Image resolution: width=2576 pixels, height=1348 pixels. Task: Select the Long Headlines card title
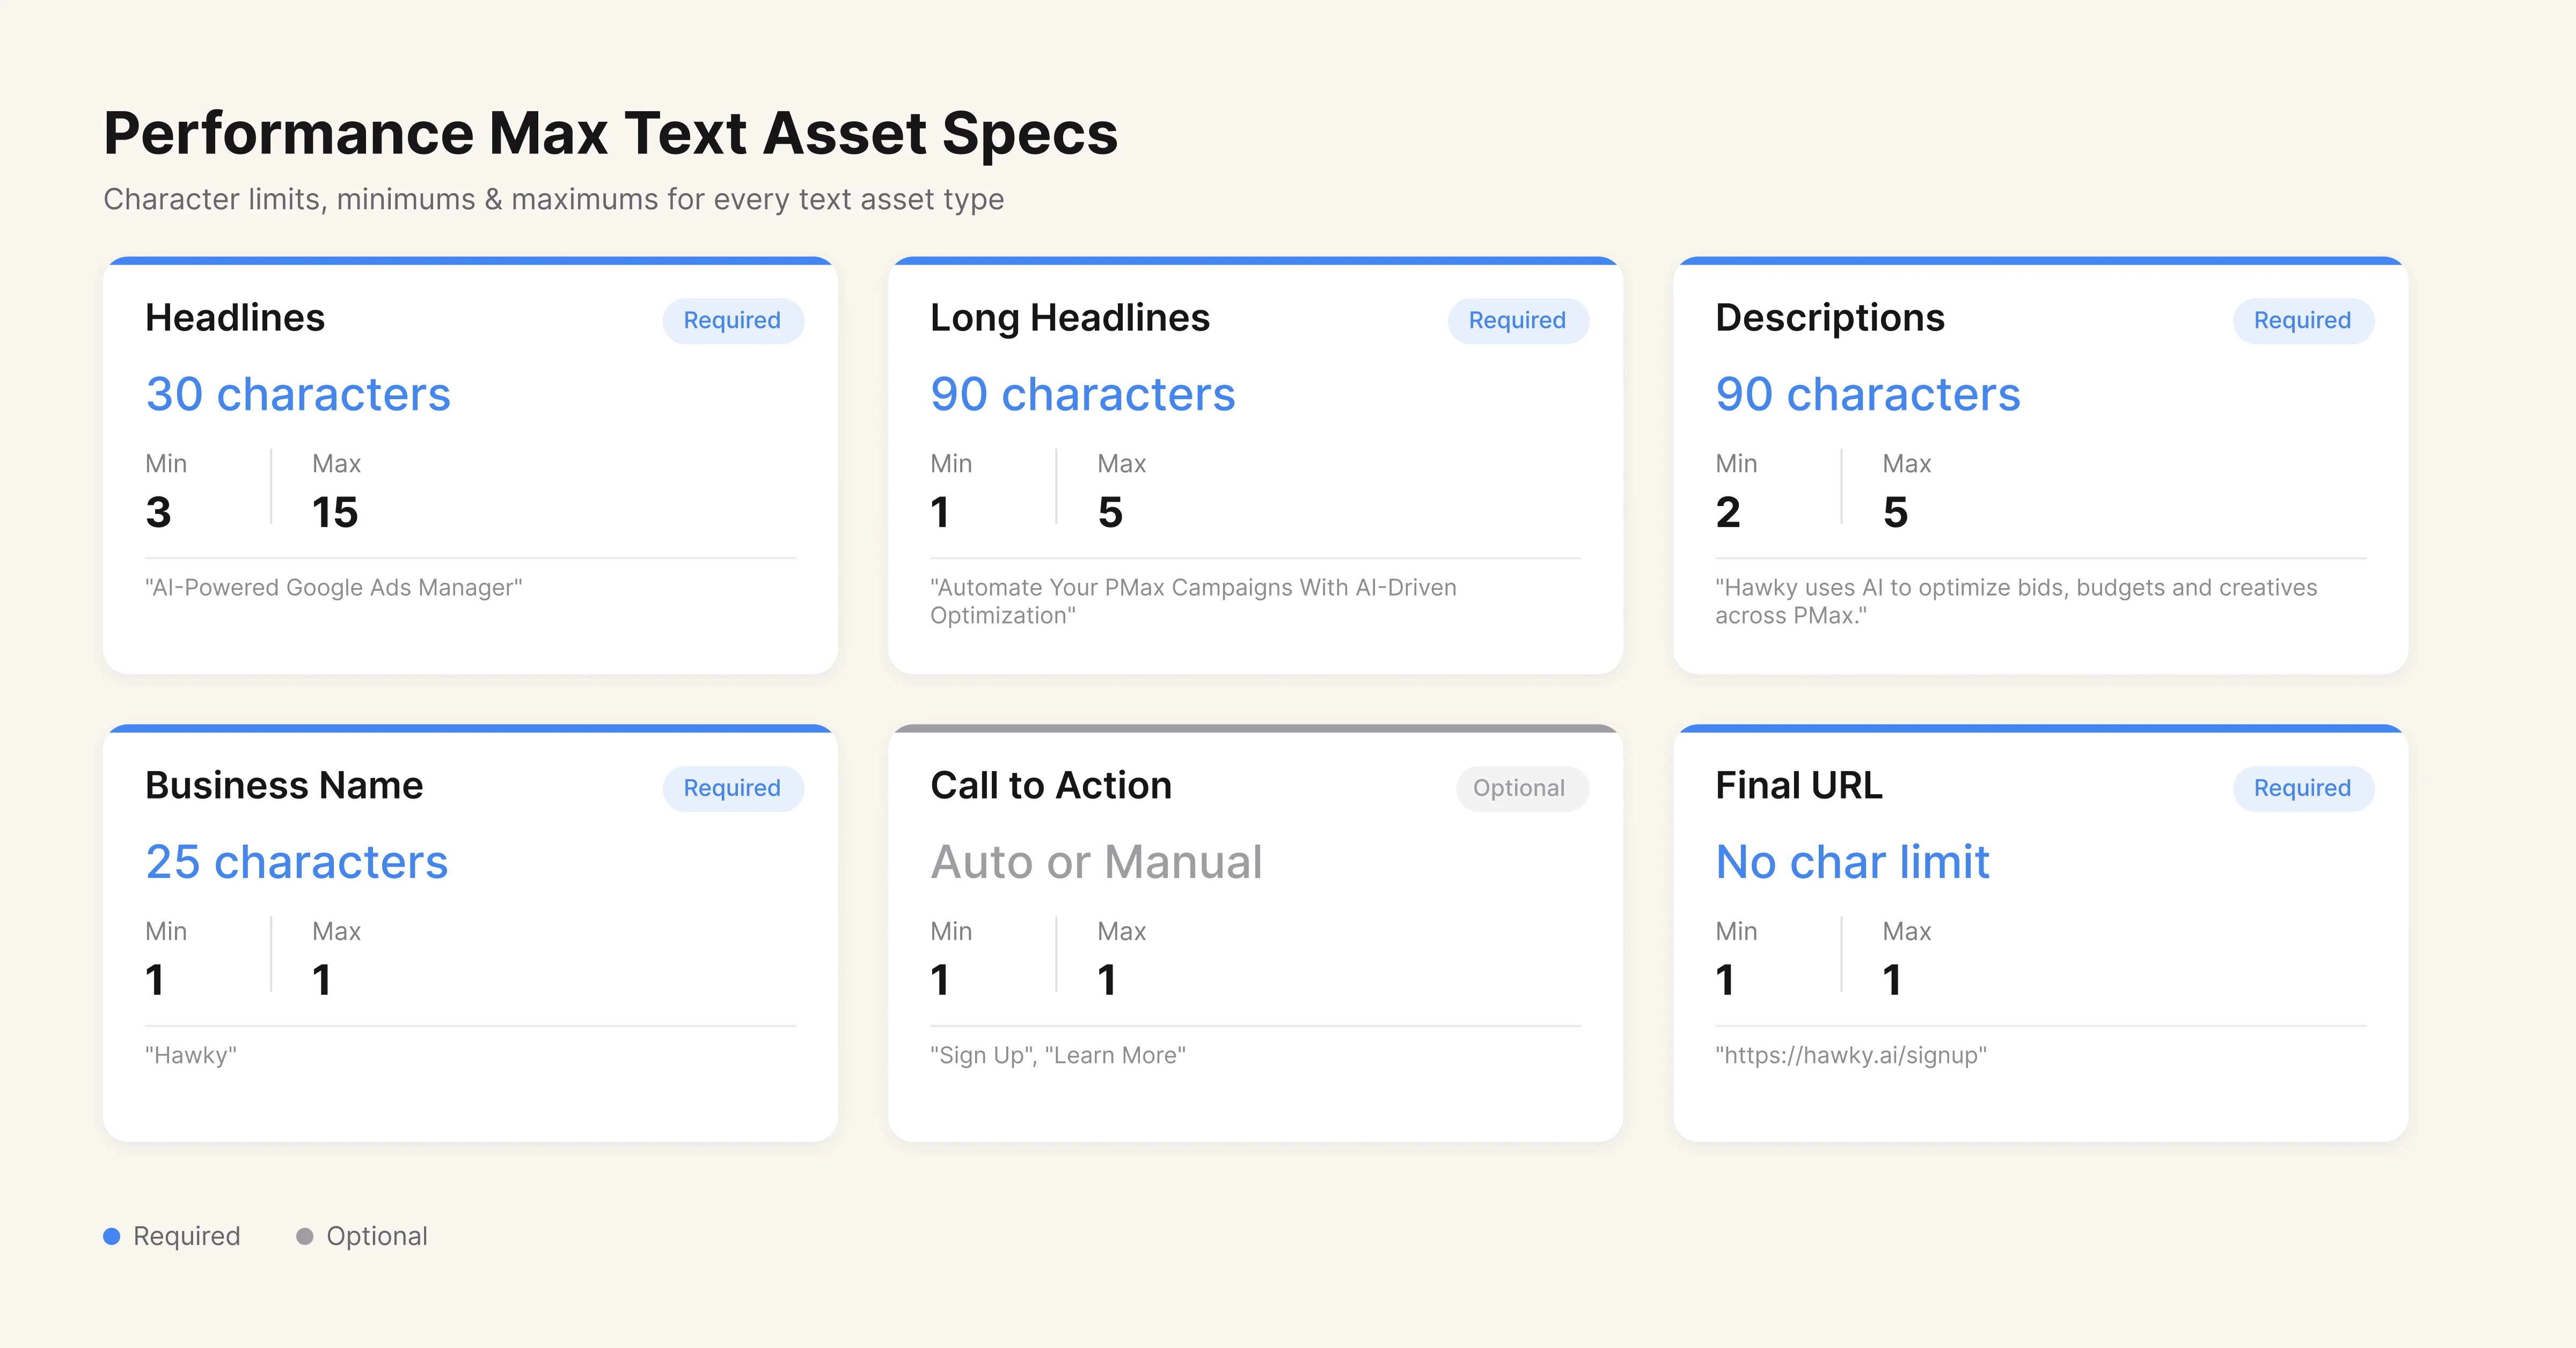coord(1069,318)
